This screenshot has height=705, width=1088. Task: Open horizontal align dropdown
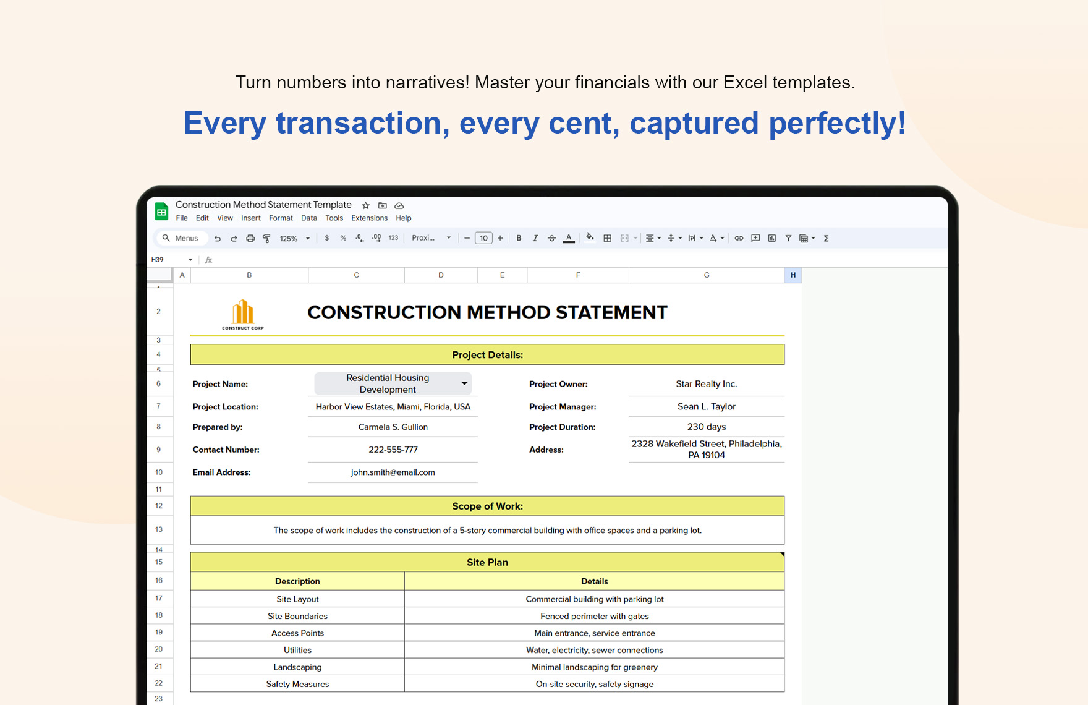tap(653, 238)
